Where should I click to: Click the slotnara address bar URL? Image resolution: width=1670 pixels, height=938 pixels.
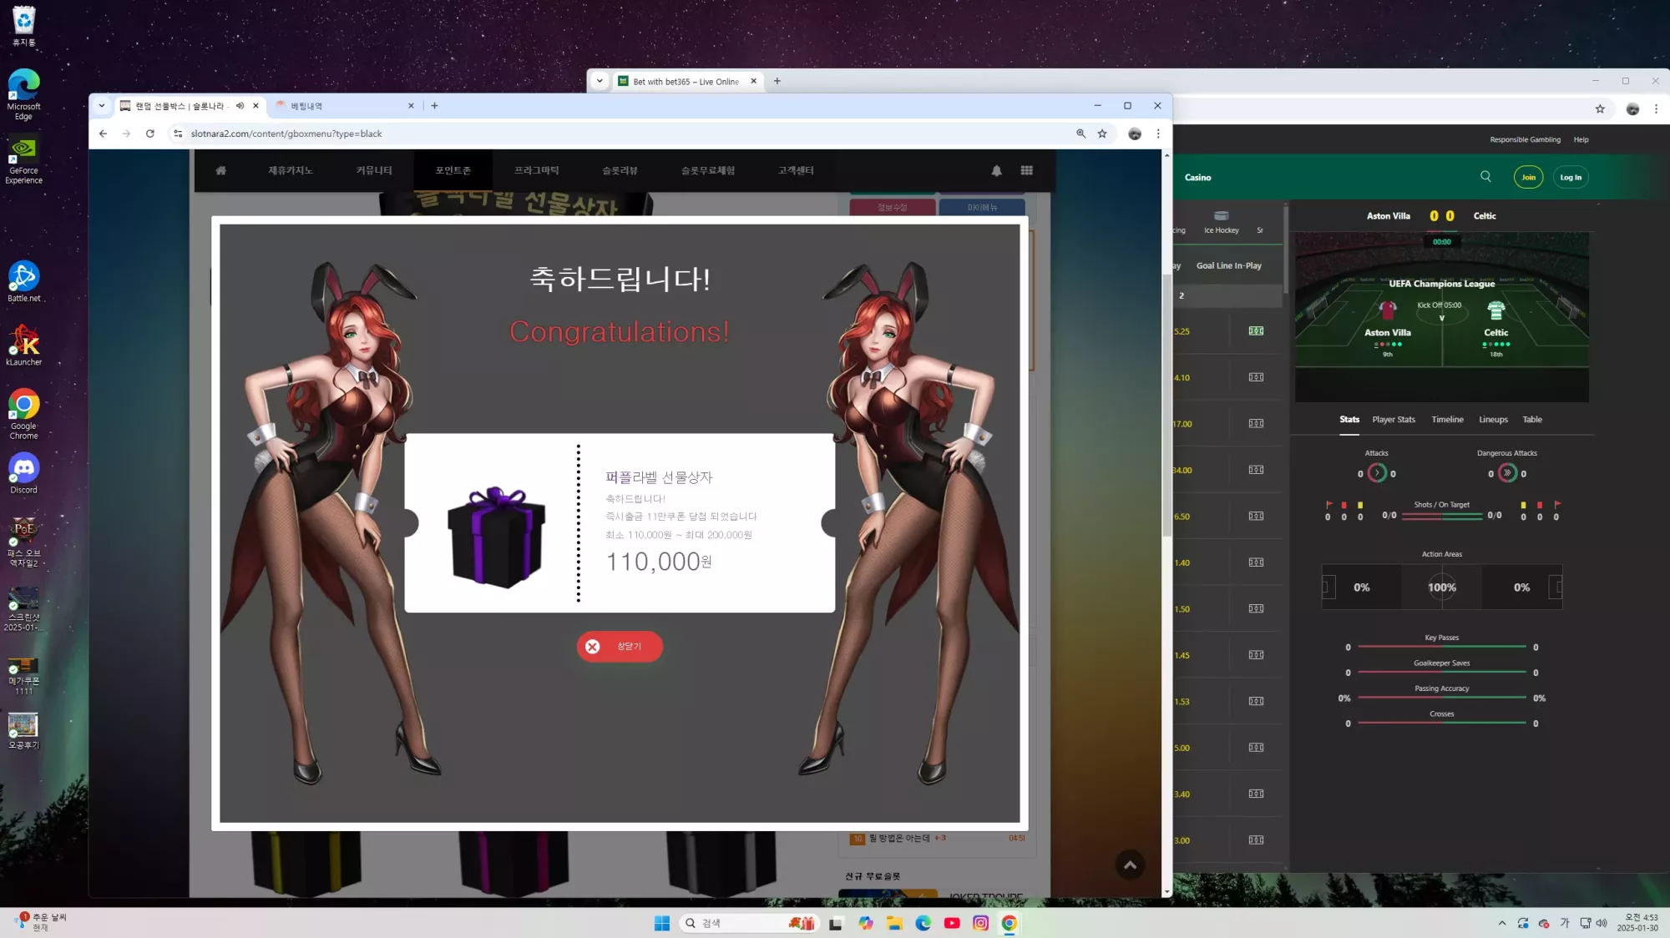point(286,134)
